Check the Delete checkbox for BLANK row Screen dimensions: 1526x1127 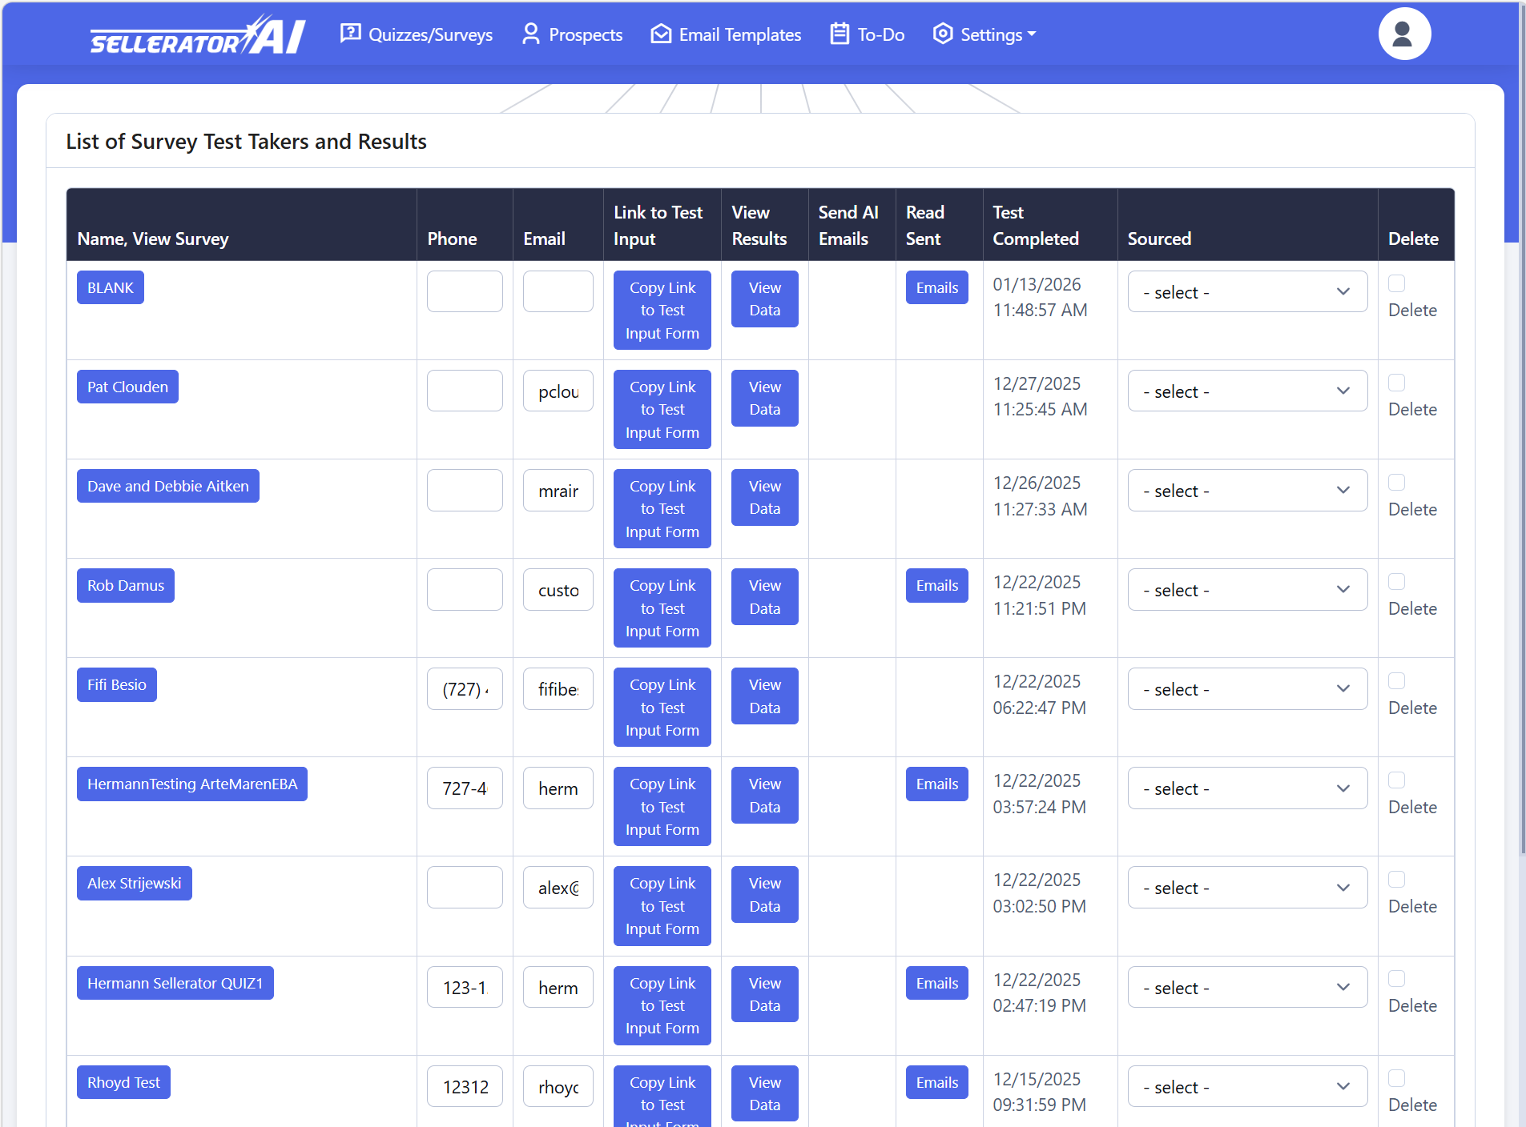tap(1396, 283)
